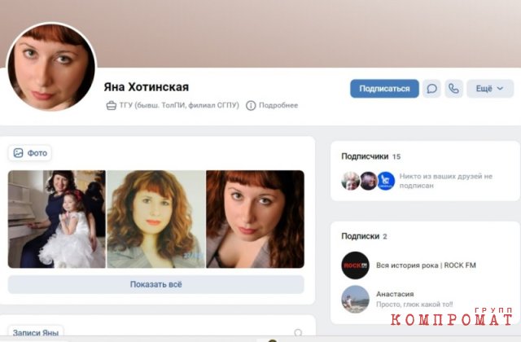Click the Показать всё button
The image size is (521, 342).
155,284
